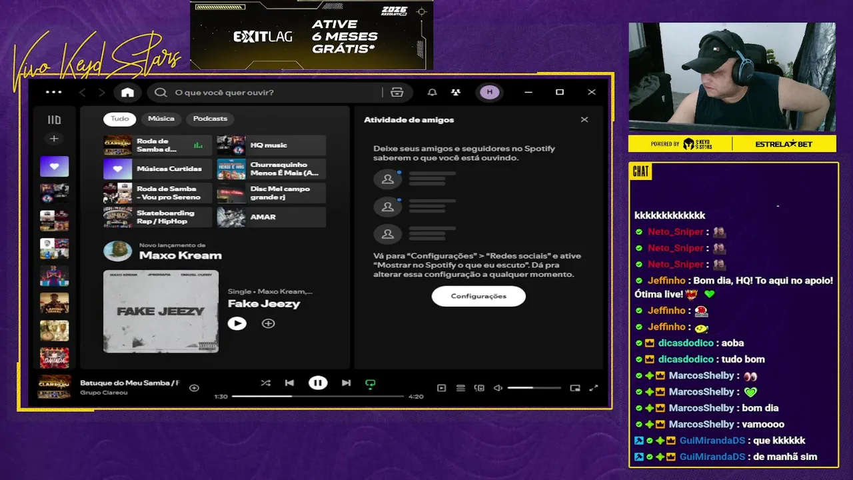853x480 pixels.
Task: Click ExitLag ad banner at top
Action: 311,35
